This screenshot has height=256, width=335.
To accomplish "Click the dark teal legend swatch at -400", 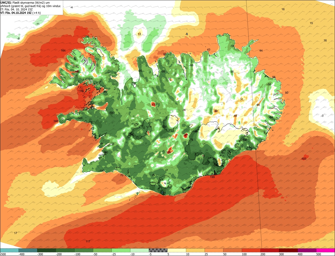I will [x=28, y=250].
